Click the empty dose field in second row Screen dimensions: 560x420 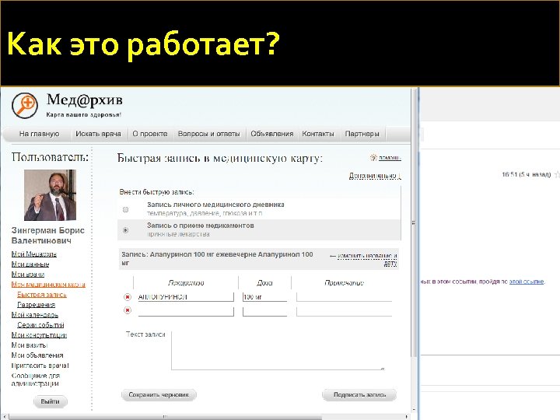click(x=264, y=311)
